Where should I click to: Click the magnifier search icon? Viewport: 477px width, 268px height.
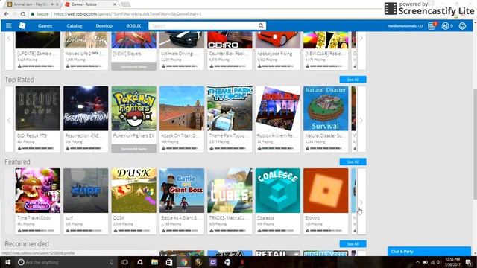[x=261, y=26]
